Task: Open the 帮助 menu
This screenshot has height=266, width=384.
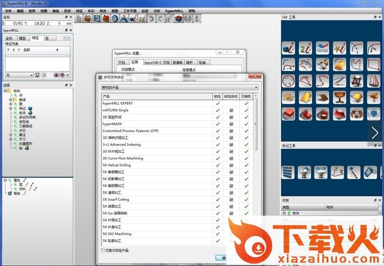Action: click(192, 11)
